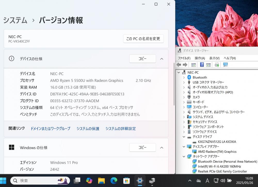Click the IME input mode A indicator
Screen dimensions: 258x187
click(x=207, y=181)
